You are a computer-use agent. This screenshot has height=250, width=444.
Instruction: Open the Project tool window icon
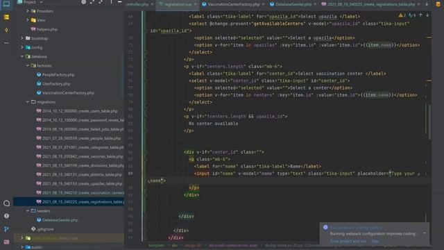[6, 4]
